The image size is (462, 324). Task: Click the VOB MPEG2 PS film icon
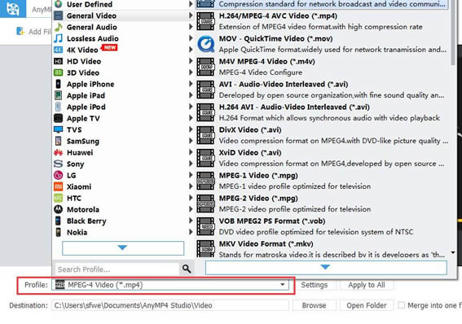coord(205,226)
